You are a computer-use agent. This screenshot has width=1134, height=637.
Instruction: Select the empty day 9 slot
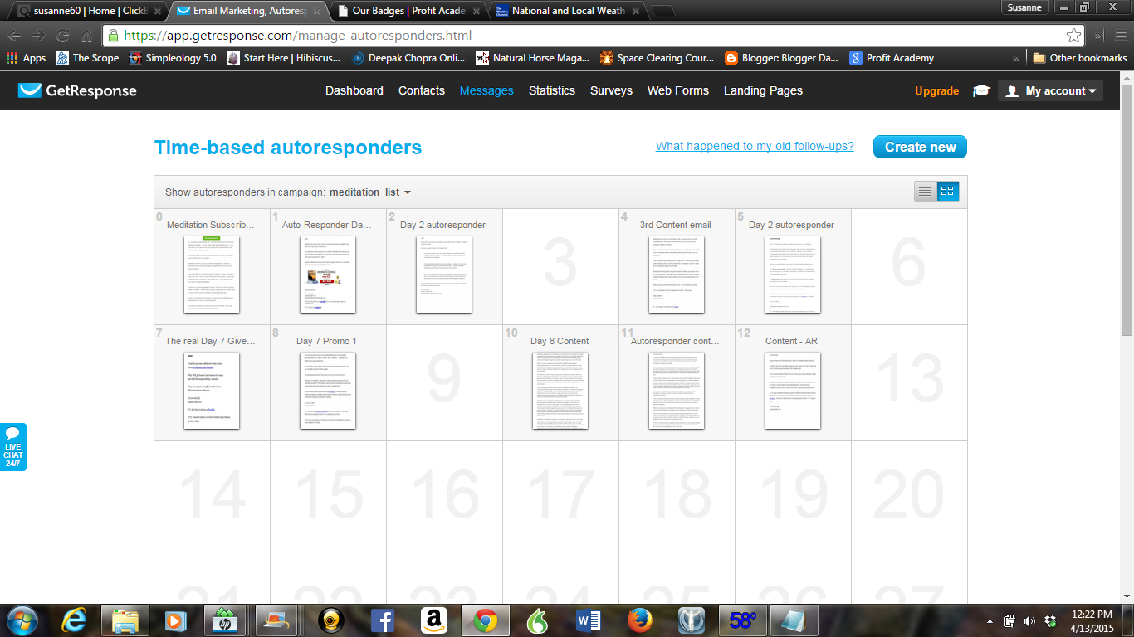point(444,382)
